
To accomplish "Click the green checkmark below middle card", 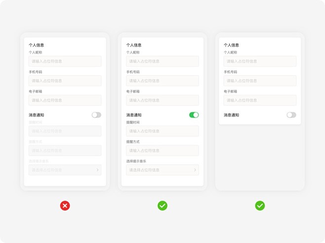I will [x=162, y=206].
